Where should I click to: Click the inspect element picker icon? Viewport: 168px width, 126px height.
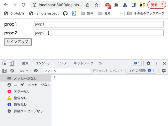[x=4, y=63]
